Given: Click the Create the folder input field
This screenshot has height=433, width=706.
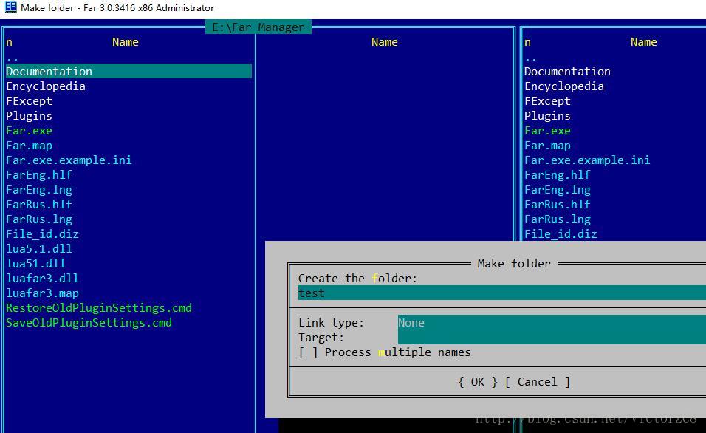Looking at the screenshot, I should tap(502, 293).
